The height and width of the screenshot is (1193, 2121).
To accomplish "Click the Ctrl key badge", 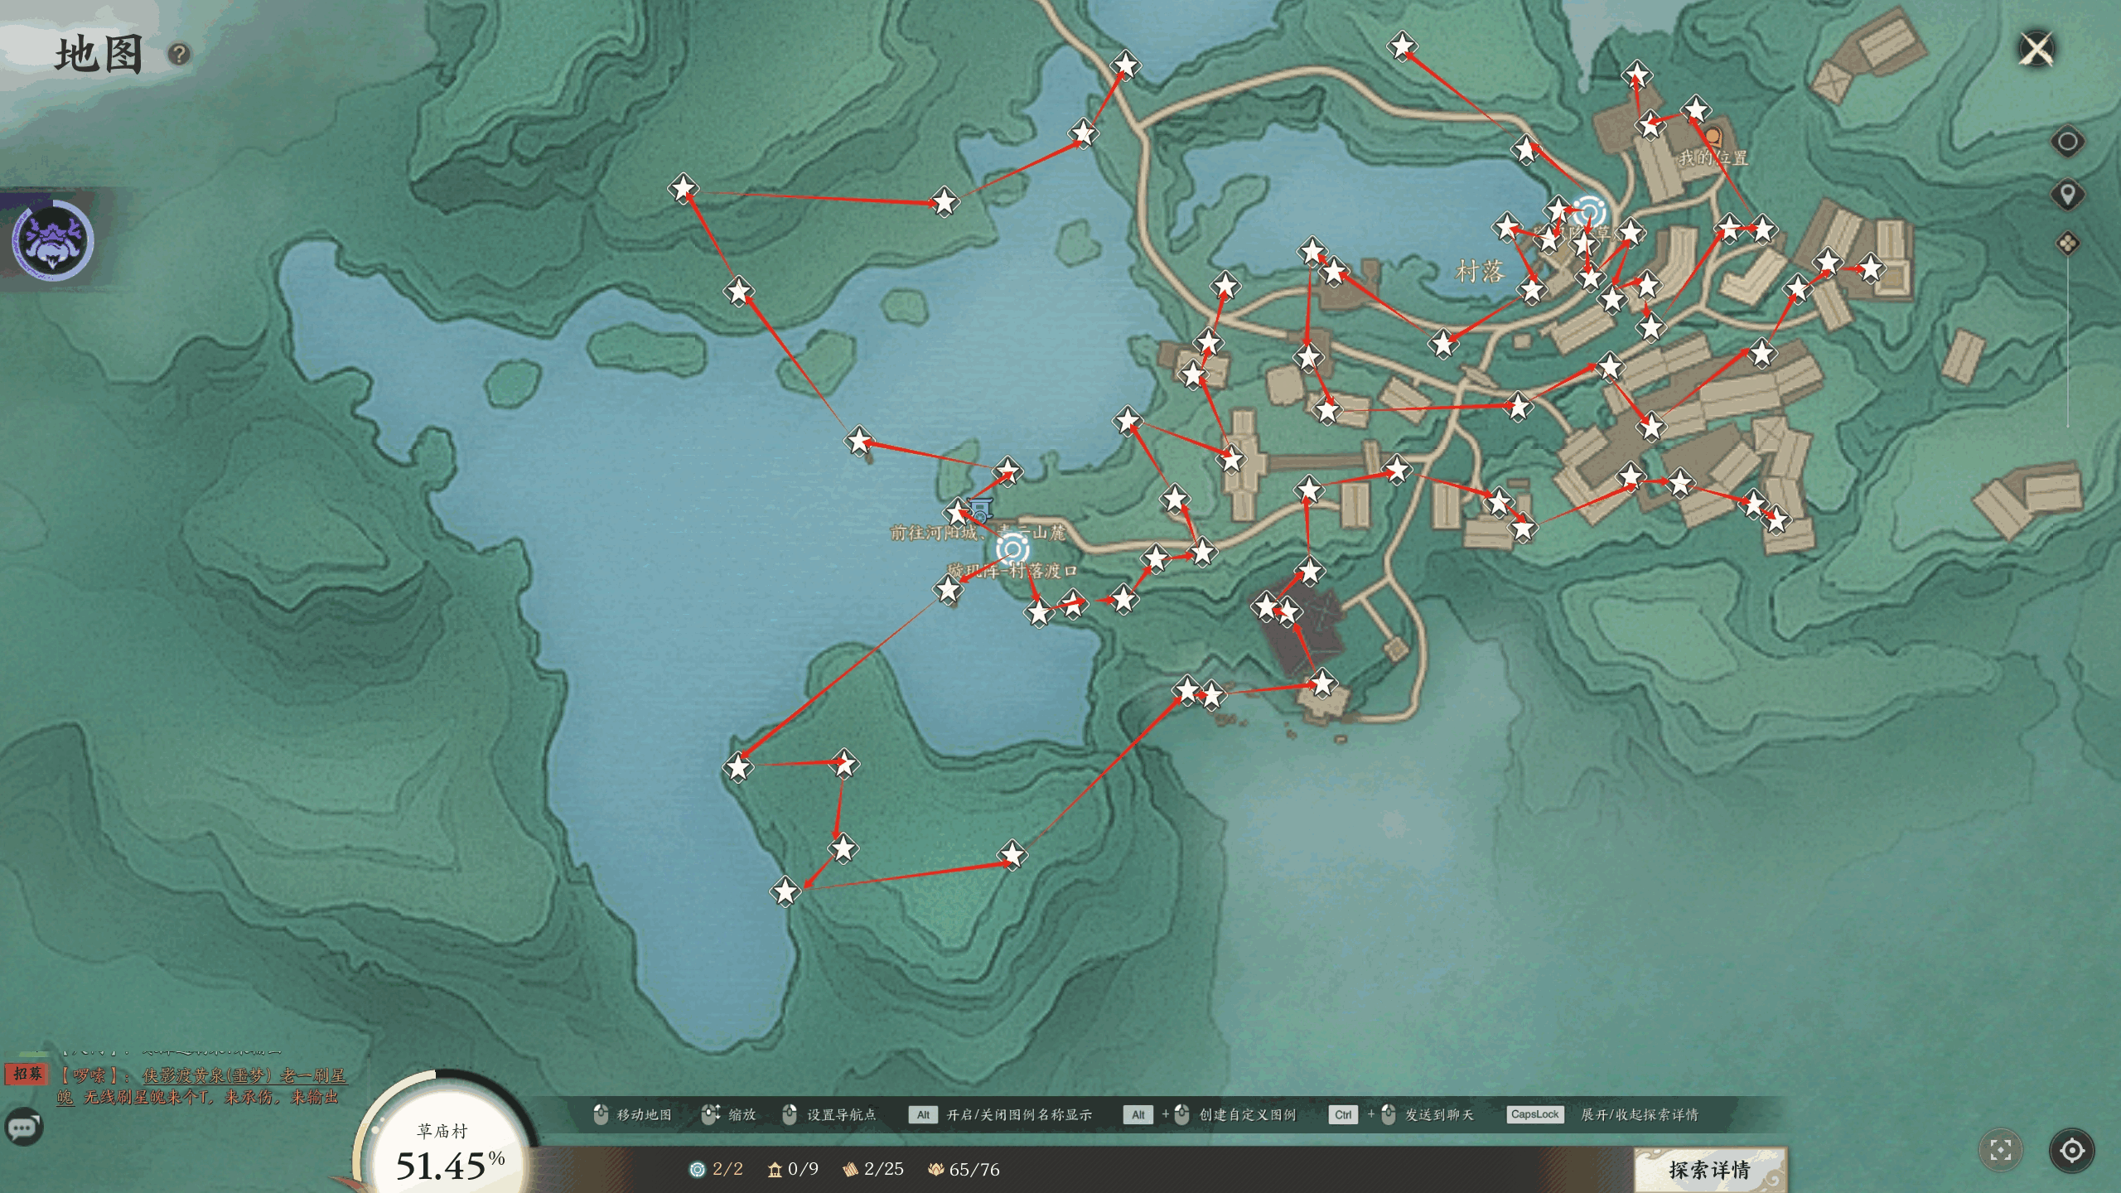I will [x=1343, y=1115].
